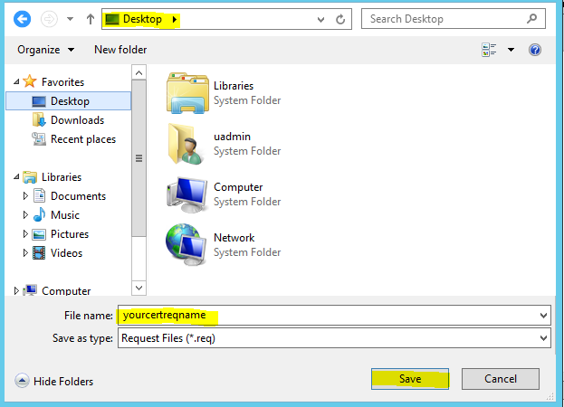Open the Organize dropdown menu
This screenshot has height=407, width=564.
pos(45,50)
